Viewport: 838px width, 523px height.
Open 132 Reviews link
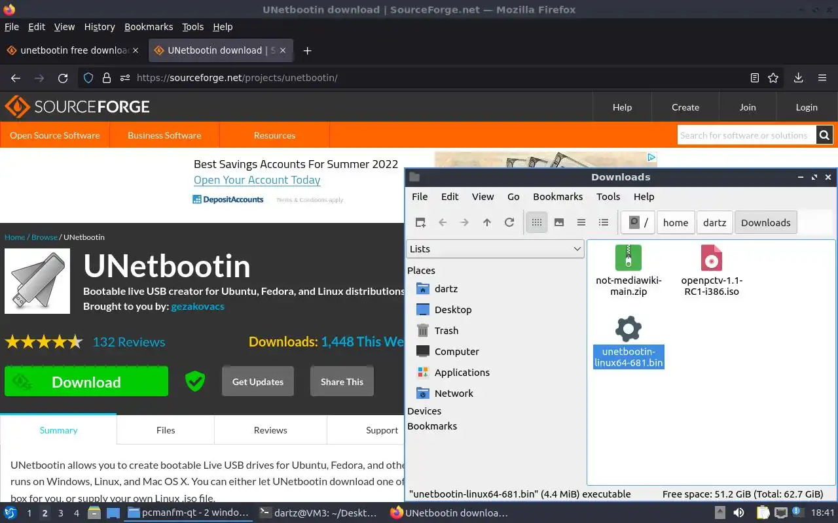(129, 342)
